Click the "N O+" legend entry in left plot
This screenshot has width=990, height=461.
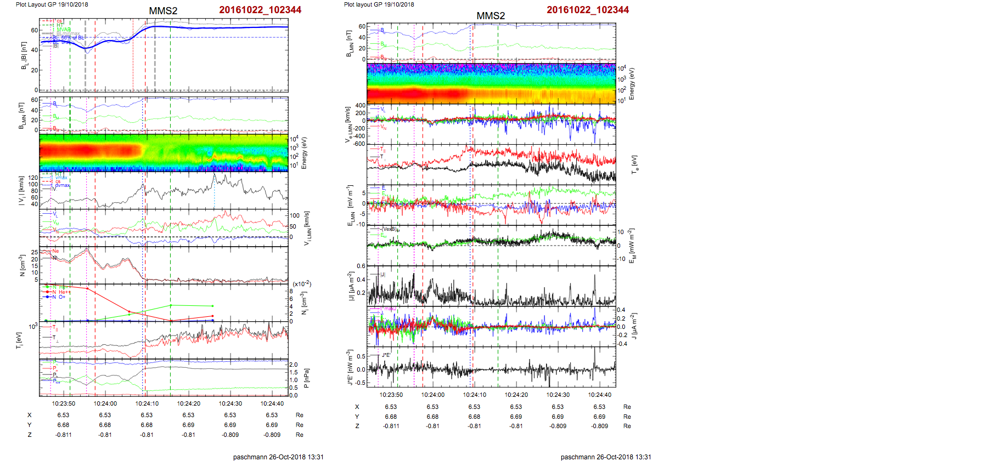(59, 297)
